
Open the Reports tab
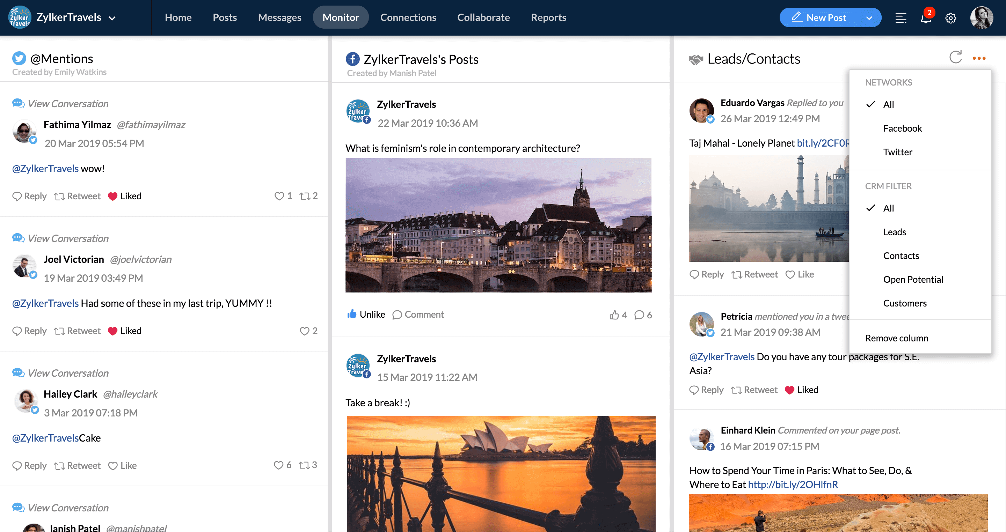pos(548,17)
